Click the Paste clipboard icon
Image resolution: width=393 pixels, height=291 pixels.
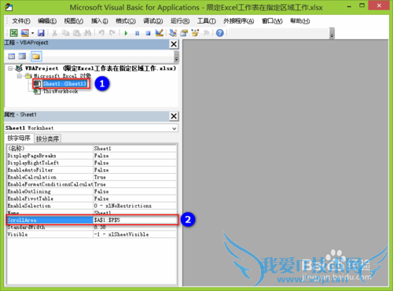tap(76, 33)
